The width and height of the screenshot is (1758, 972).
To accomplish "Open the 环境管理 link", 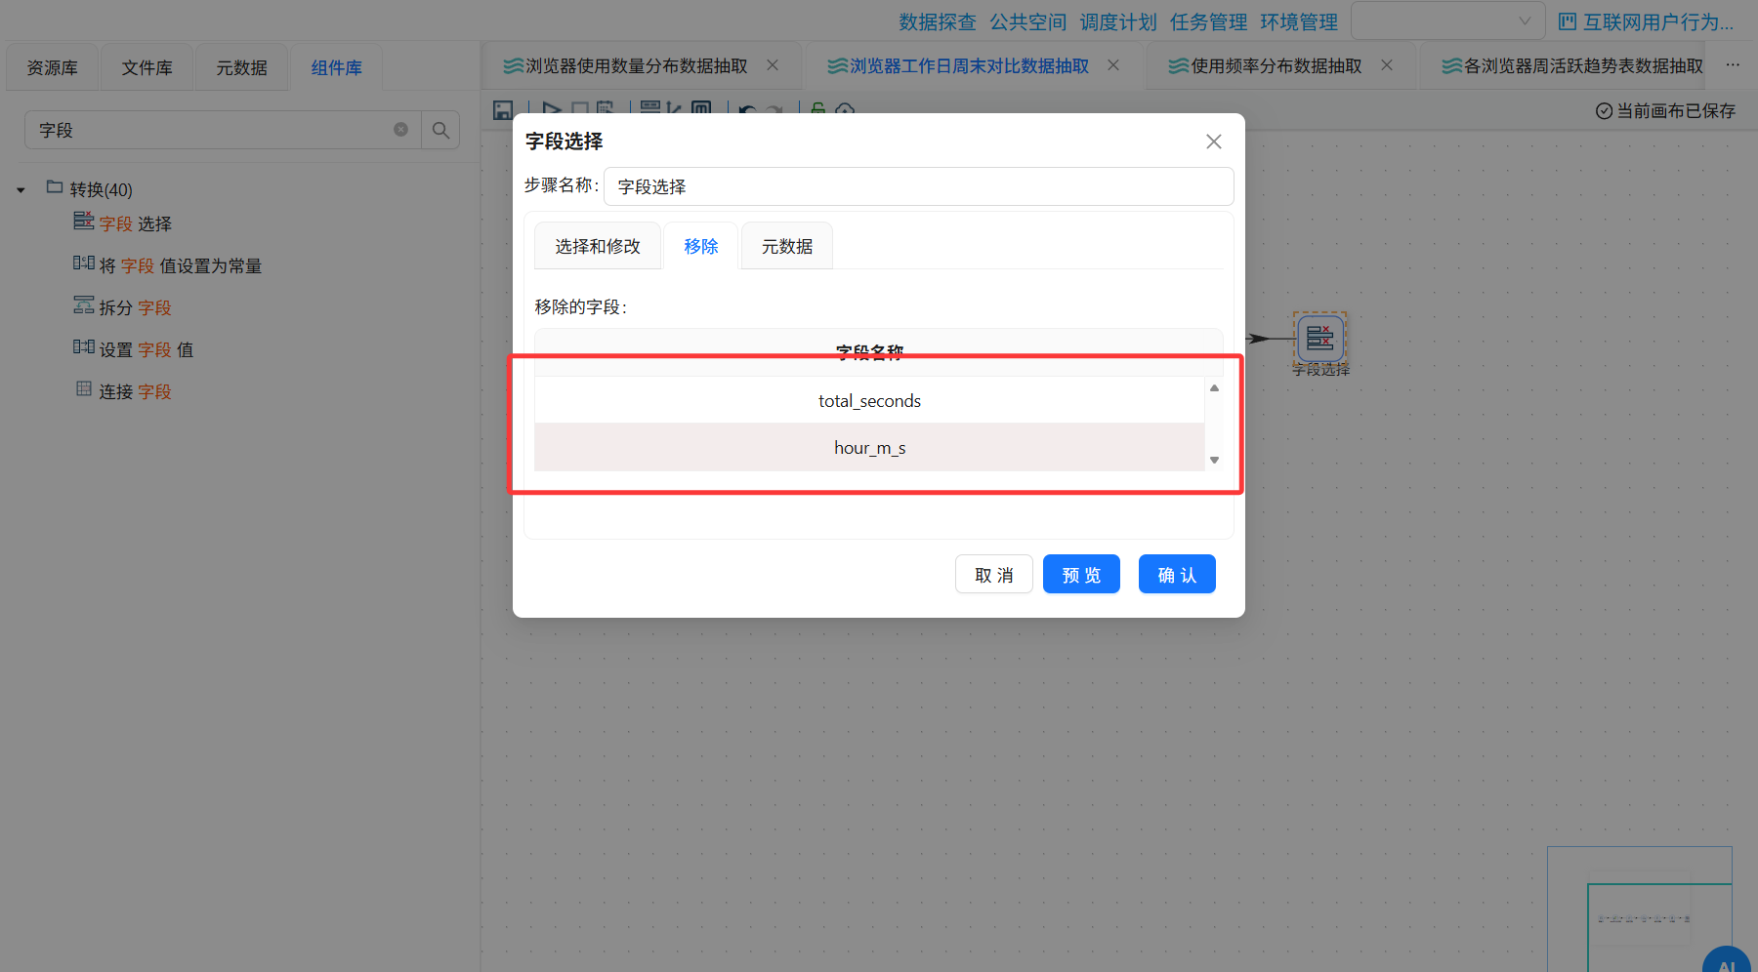I will click(x=1299, y=21).
